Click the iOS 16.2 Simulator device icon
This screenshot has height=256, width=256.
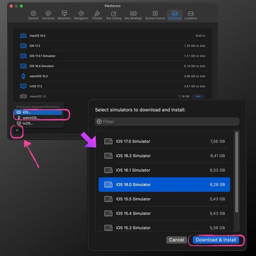click(x=108, y=156)
